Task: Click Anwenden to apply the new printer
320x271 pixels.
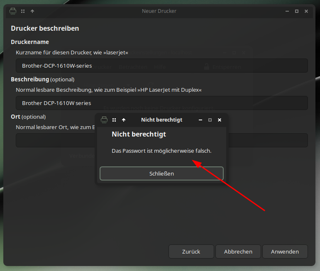Action: click(285, 251)
